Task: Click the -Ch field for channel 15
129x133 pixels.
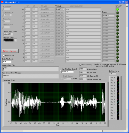Action: (x=35, y=61)
